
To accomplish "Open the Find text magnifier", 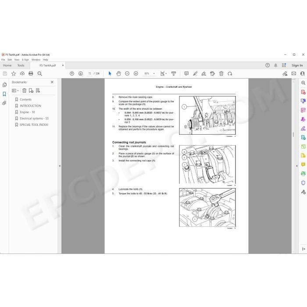I will click(x=40, y=74).
